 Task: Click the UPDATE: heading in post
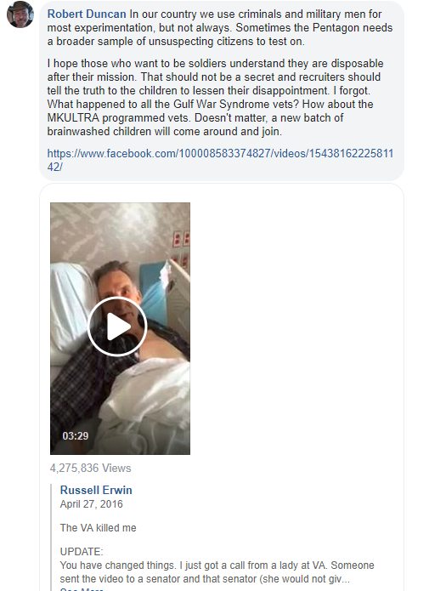[82, 551]
